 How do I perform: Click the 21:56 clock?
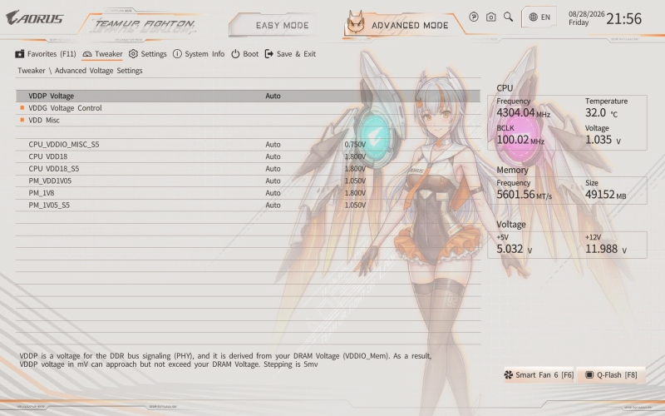[624, 18]
